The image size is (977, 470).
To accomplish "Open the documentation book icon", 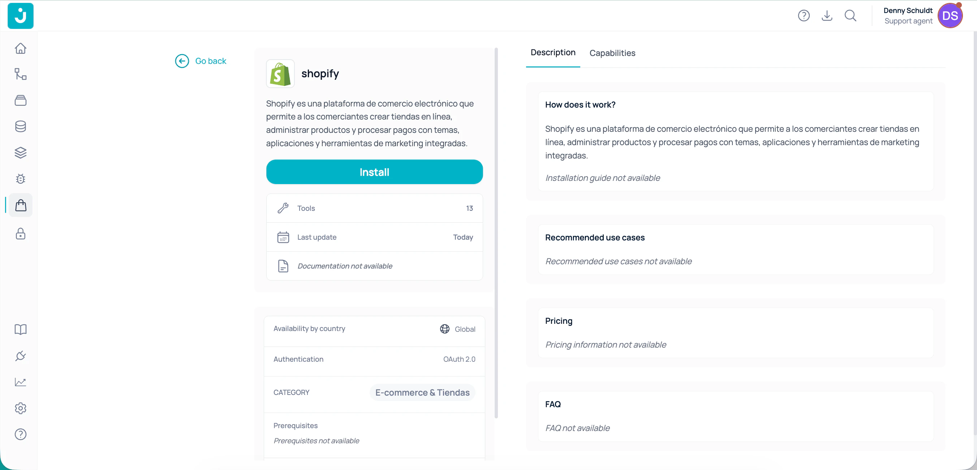I will (21, 329).
